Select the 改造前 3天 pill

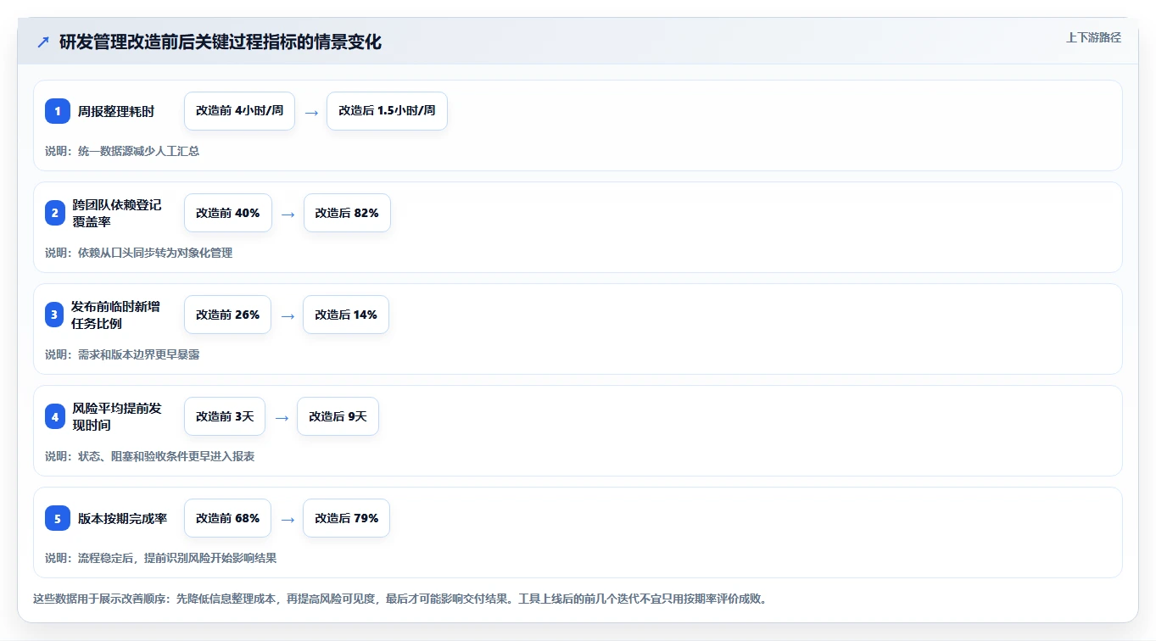pos(225,416)
